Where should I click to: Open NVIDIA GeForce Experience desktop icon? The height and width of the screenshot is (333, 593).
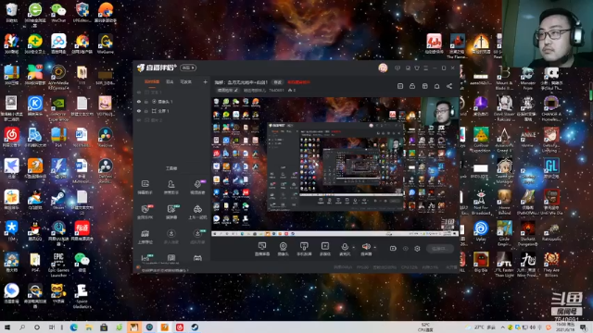click(58, 109)
